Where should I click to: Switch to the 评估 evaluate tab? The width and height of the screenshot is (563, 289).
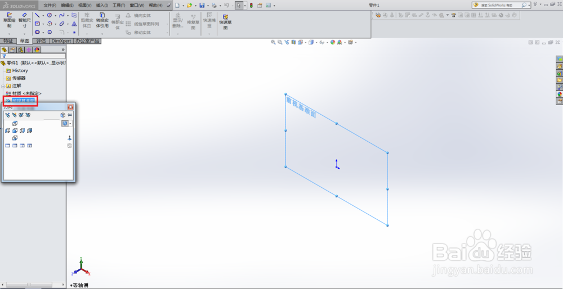tap(41, 41)
